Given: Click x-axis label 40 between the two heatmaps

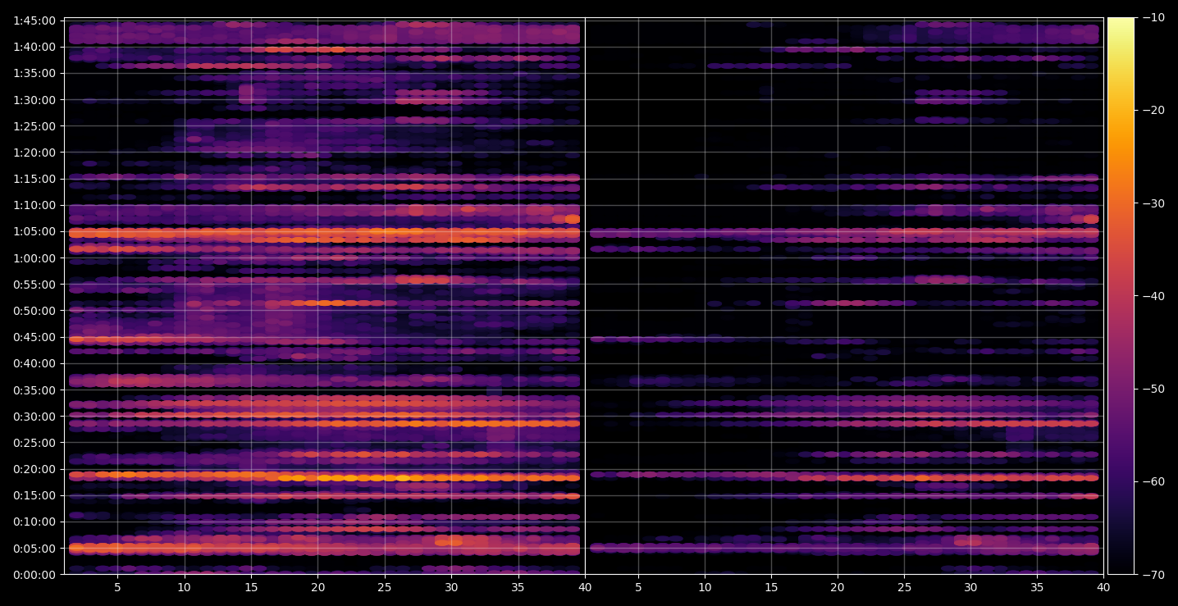Looking at the screenshot, I should (x=585, y=587).
